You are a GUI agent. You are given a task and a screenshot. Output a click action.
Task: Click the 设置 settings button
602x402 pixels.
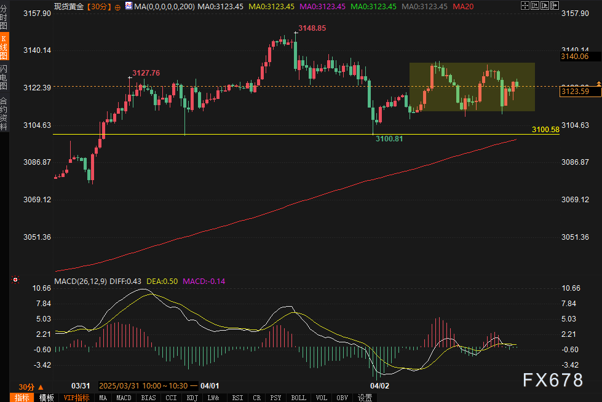point(365,398)
